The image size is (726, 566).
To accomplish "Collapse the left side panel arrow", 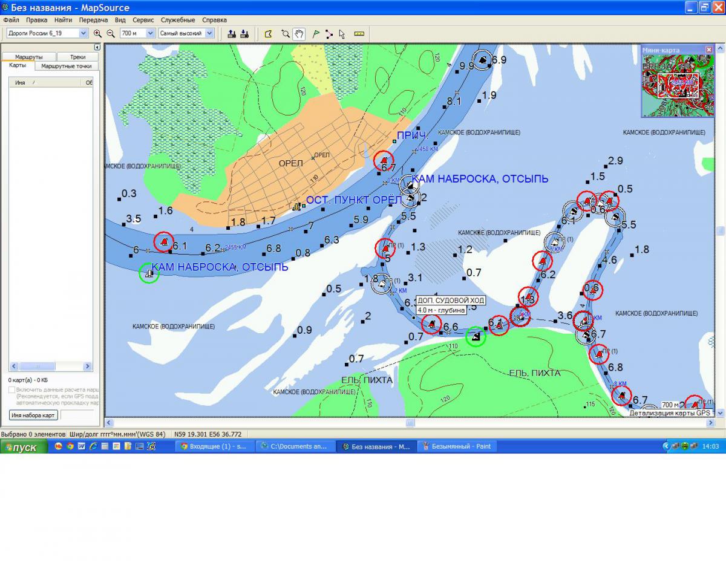I will pyautogui.click(x=97, y=47).
